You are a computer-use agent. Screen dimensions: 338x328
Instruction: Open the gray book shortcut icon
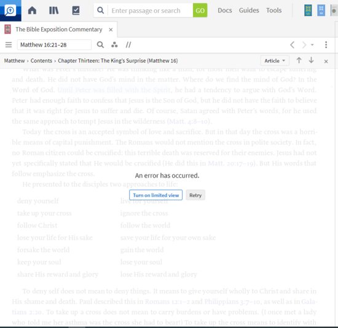click(334, 10)
